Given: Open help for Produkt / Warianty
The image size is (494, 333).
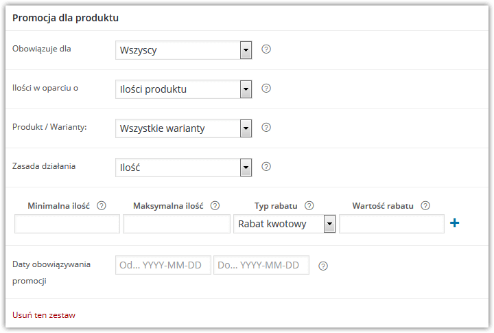Looking at the screenshot, I should pos(266,128).
